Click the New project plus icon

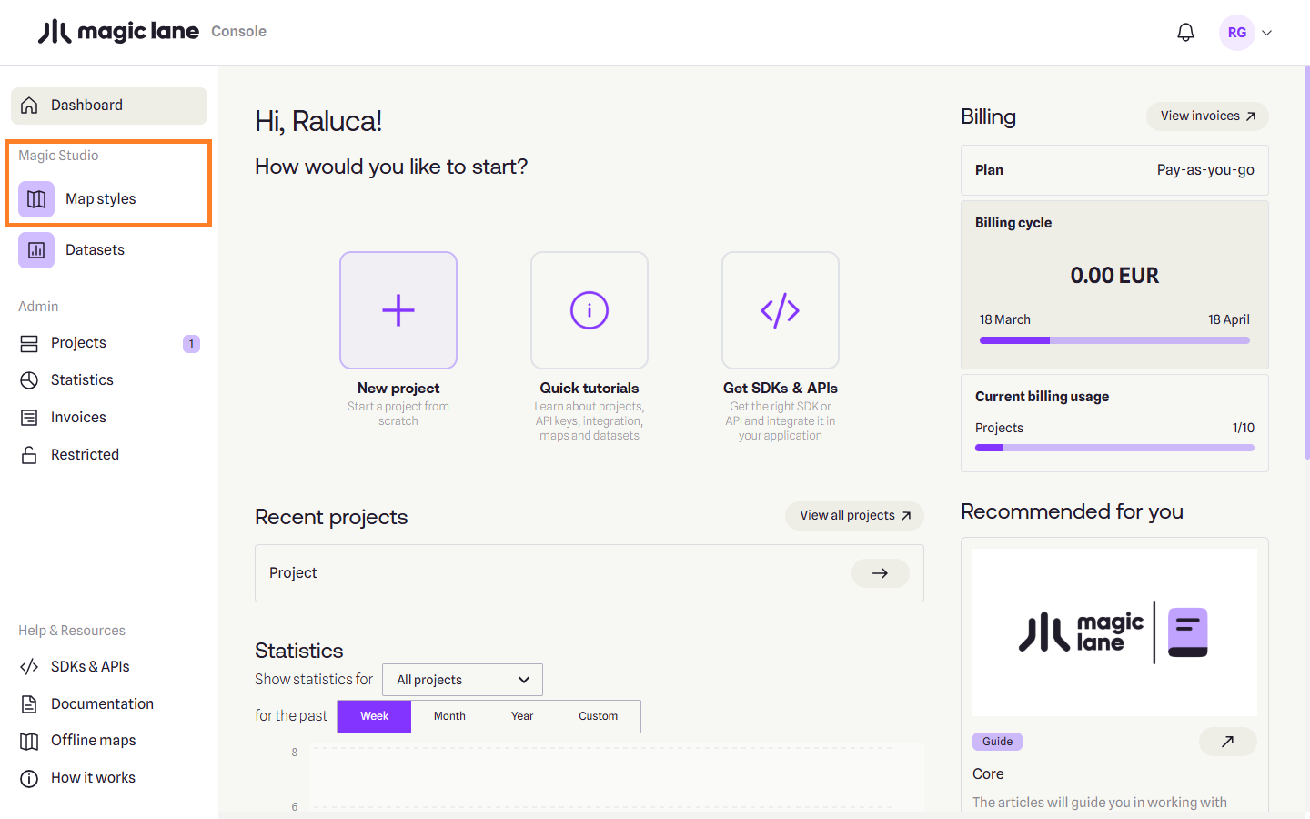(x=398, y=310)
